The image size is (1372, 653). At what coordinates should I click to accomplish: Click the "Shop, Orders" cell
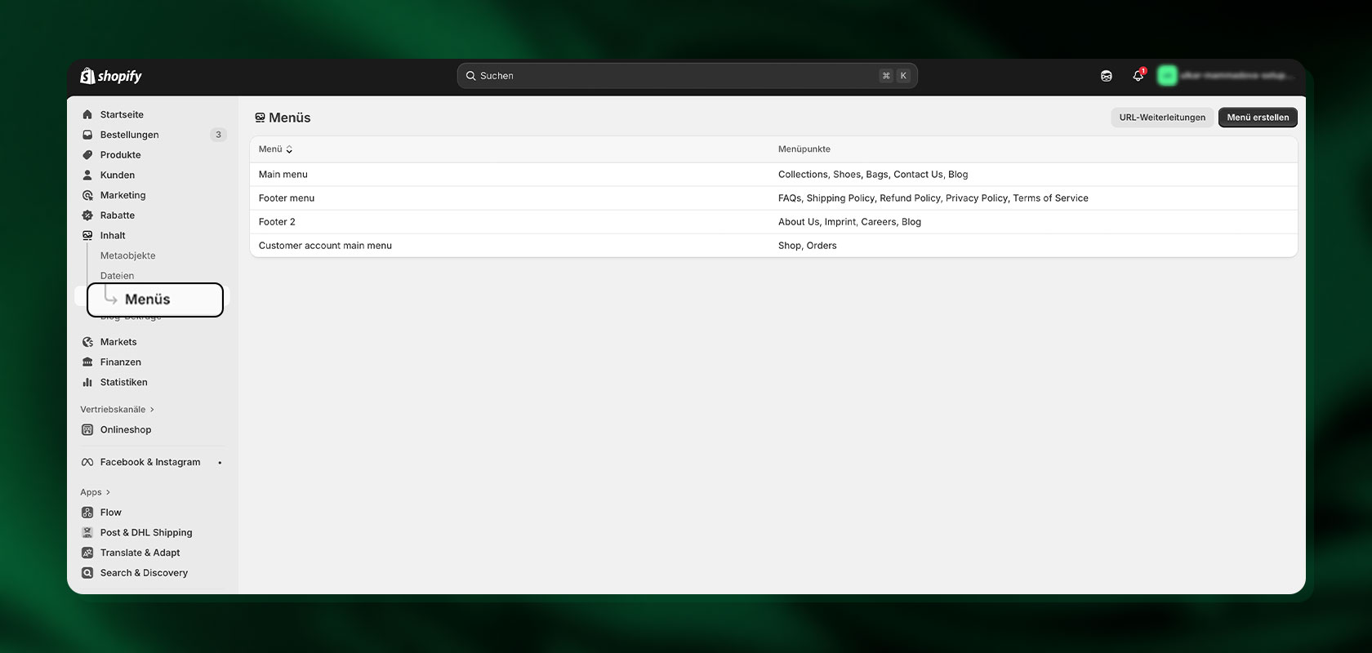[x=808, y=246]
